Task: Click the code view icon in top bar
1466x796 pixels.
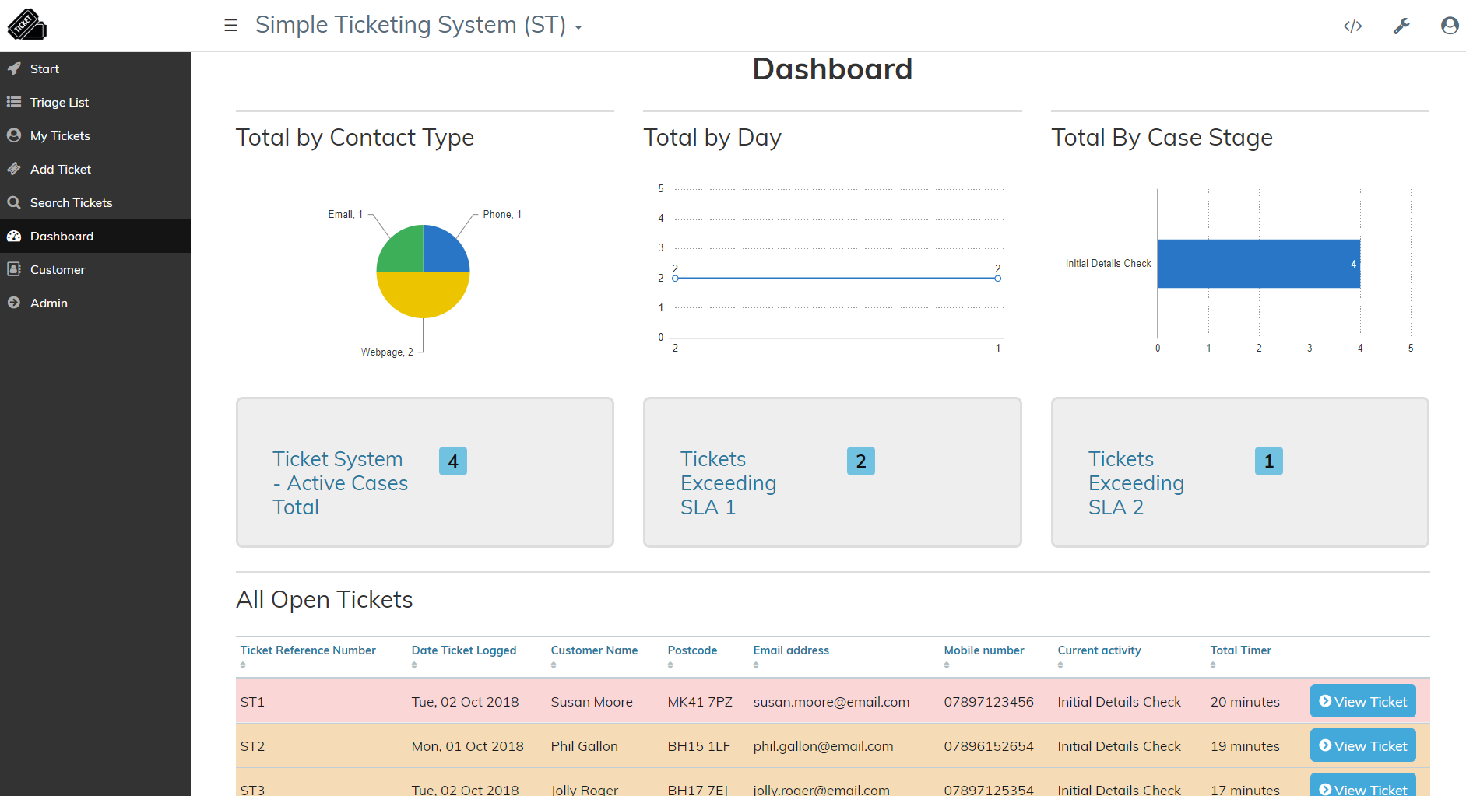Action: (1352, 26)
